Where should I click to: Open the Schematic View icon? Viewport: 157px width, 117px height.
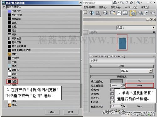(125, 13)
